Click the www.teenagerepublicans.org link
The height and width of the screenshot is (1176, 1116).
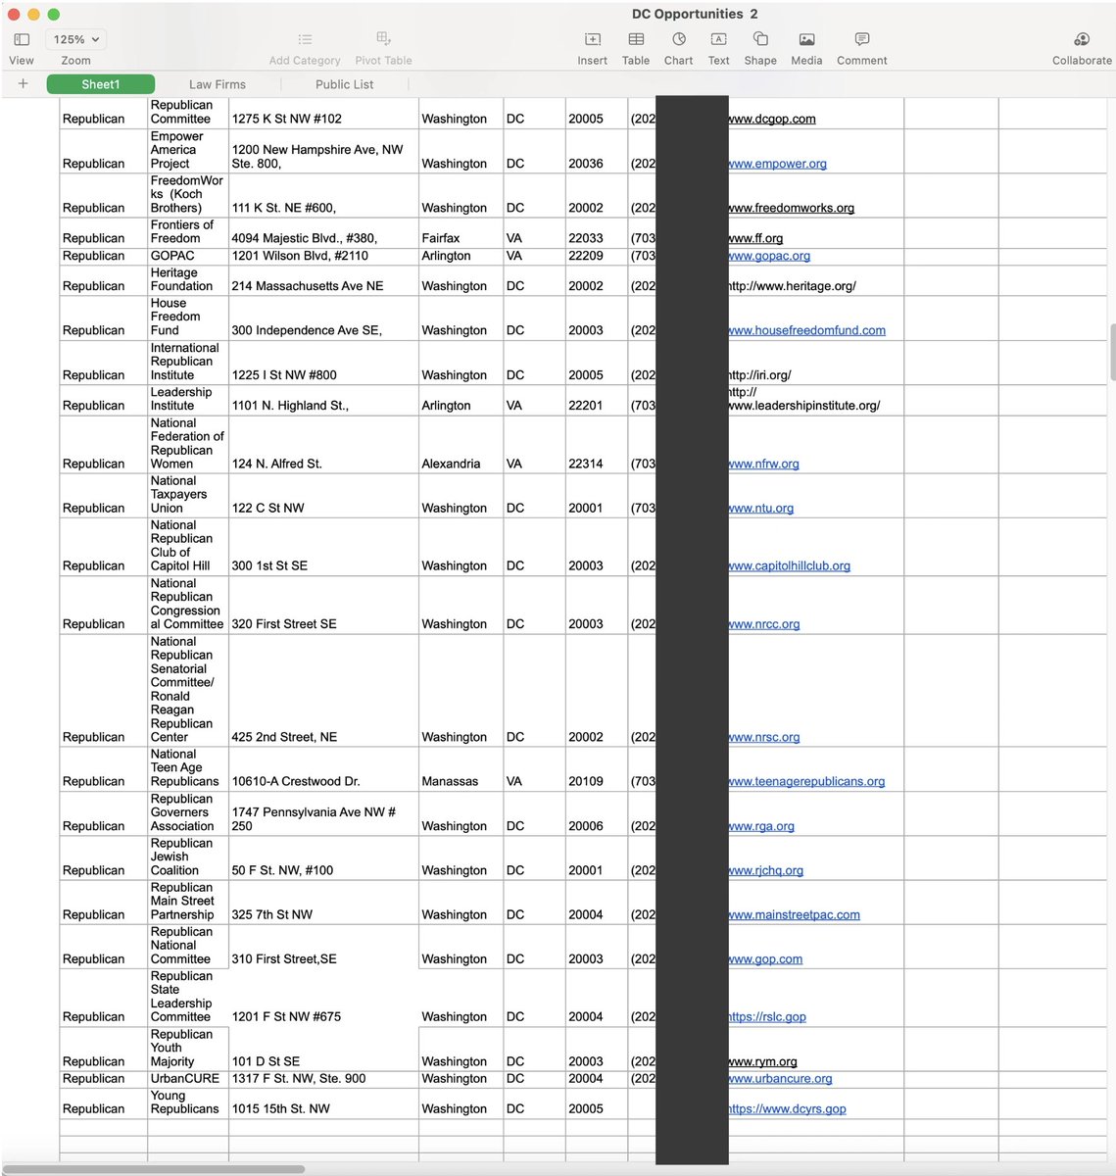coord(806,781)
